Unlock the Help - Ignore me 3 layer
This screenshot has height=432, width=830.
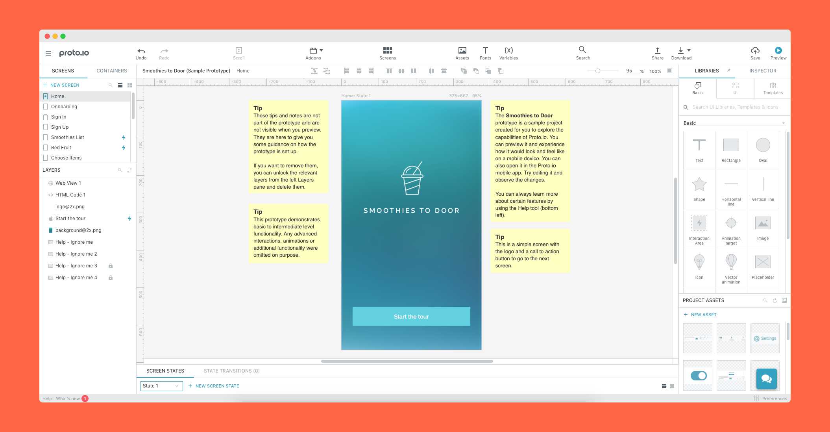[111, 266]
